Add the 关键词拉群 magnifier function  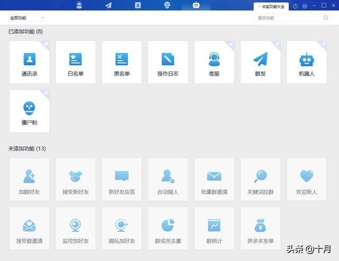pos(261,179)
